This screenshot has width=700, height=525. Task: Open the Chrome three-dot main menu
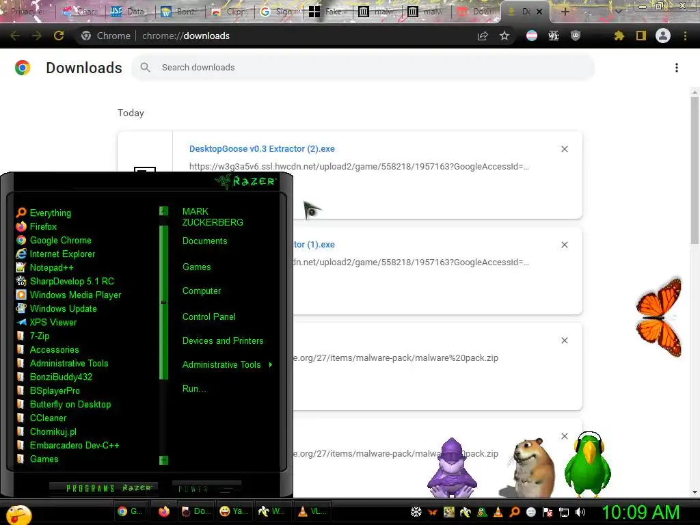tap(685, 36)
